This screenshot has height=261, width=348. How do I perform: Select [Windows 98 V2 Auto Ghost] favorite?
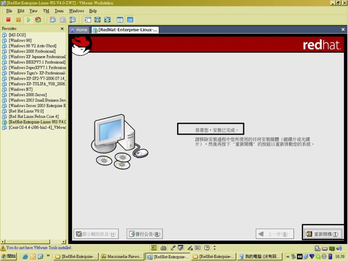coord(32,46)
